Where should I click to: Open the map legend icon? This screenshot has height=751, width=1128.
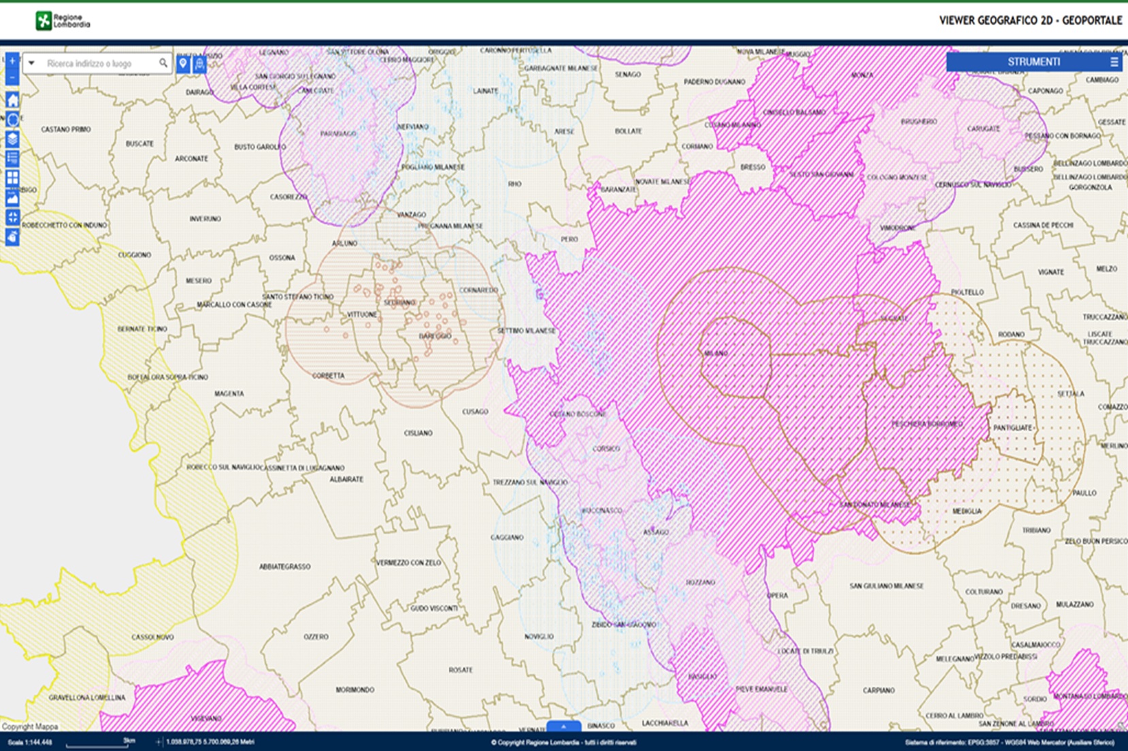click(x=12, y=157)
